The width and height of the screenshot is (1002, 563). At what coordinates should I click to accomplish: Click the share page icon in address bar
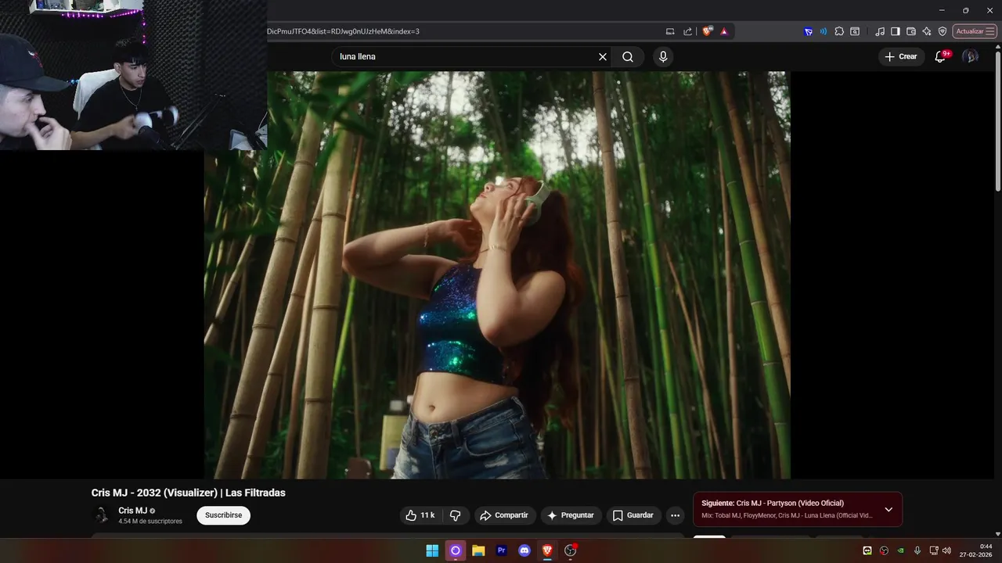click(687, 31)
